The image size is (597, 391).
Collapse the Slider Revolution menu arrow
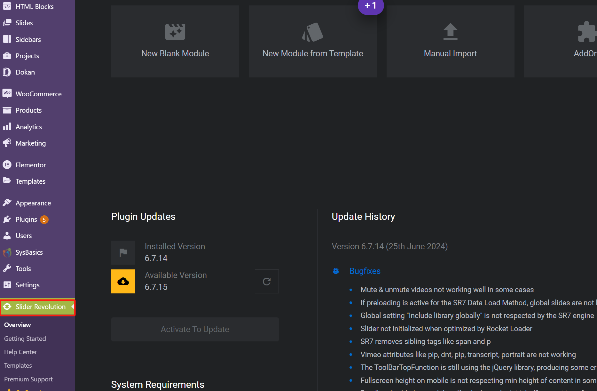(x=73, y=307)
